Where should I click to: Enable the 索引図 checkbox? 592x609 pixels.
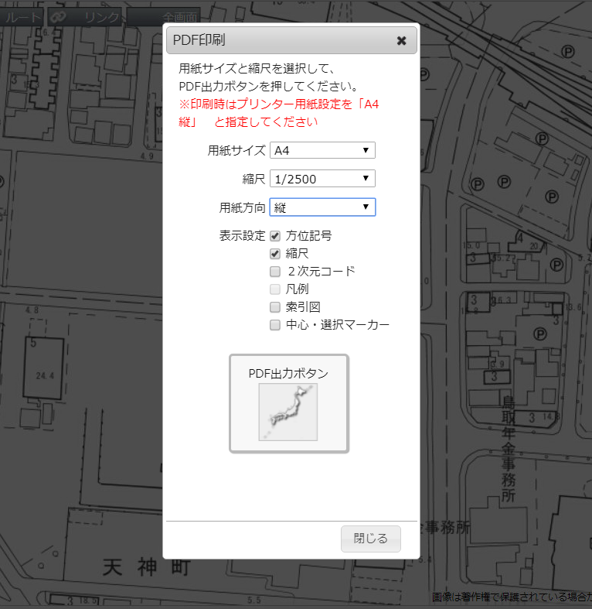pos(275,307)
